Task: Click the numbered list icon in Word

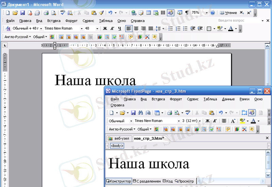Action: [x=178, y=29]
